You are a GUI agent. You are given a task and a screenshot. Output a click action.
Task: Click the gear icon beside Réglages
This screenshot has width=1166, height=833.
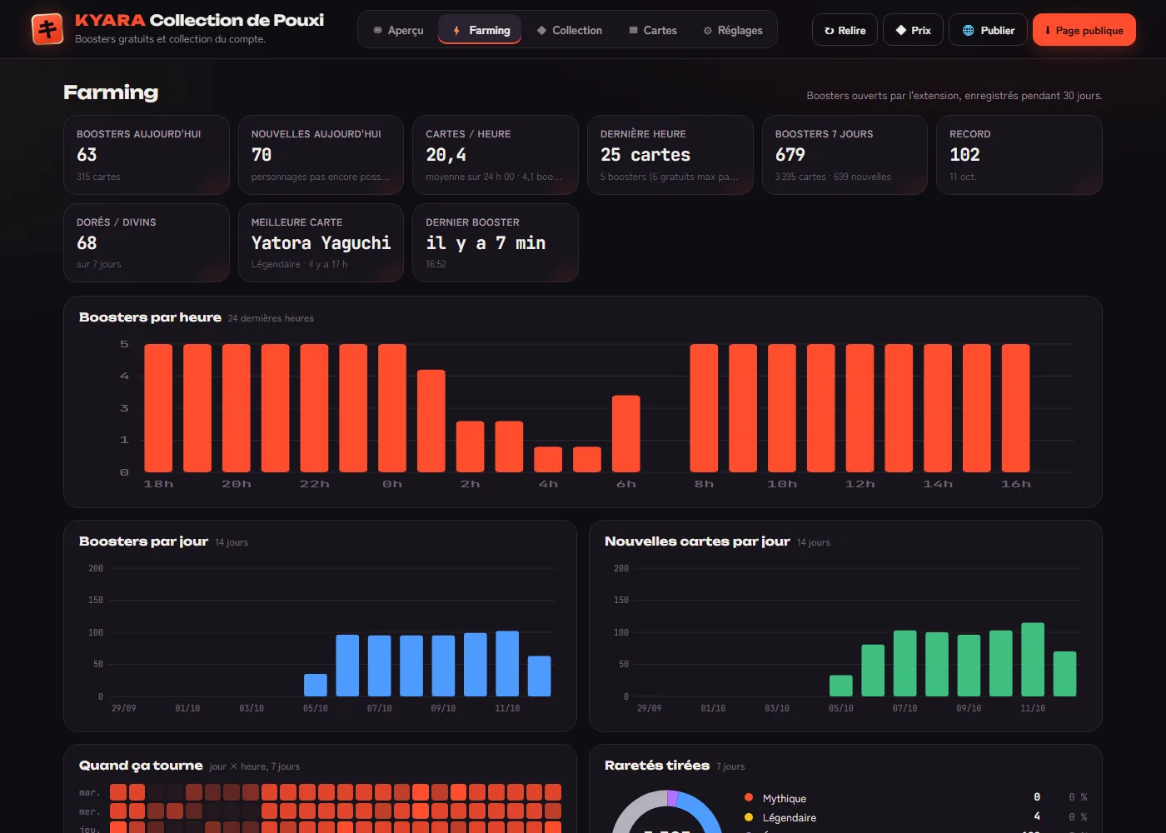pos(707,30)
